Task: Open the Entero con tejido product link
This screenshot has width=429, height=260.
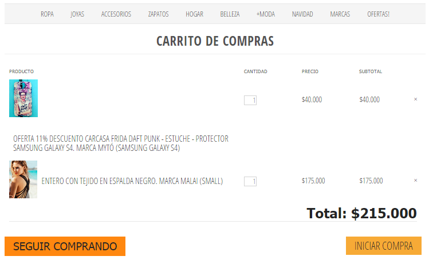Action: 132,181
